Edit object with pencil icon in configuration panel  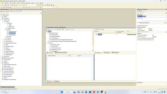pos(9,11)
